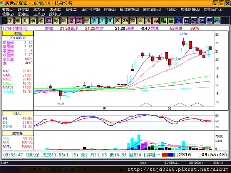
Task: Click the magenta 選 toolbar icon
Action: [49, 21]
